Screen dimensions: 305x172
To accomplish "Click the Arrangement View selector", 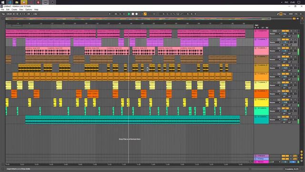I will click(x=302, y=18).
